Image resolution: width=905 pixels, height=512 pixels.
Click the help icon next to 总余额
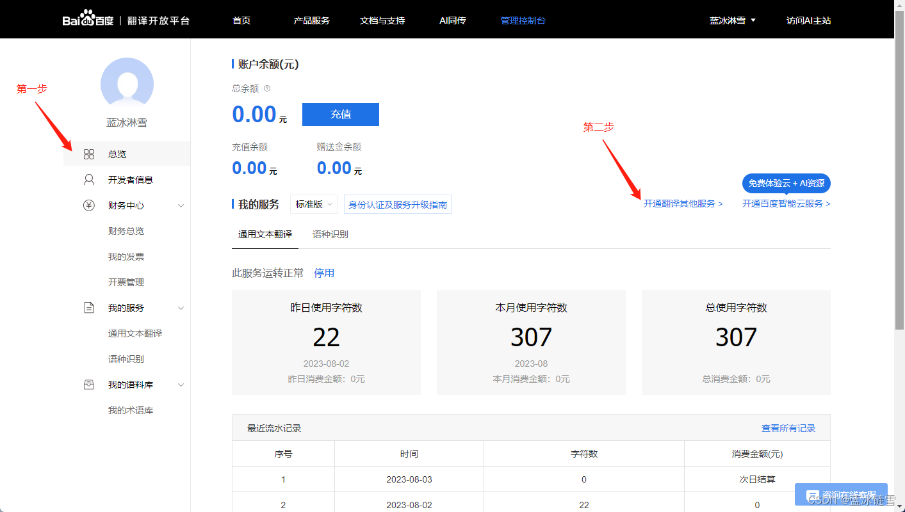[x=267, y=89]
